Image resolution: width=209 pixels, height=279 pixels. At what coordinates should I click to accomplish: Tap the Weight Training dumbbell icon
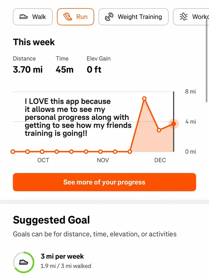(109, 17)
